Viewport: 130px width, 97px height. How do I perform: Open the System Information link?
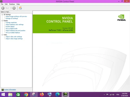coord(10,89)
